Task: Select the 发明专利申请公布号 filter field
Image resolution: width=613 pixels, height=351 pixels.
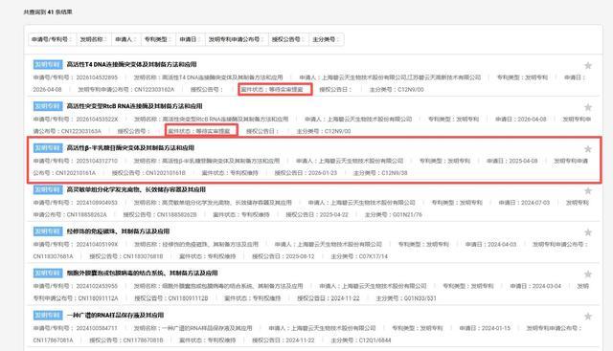Action: (237, 39)
